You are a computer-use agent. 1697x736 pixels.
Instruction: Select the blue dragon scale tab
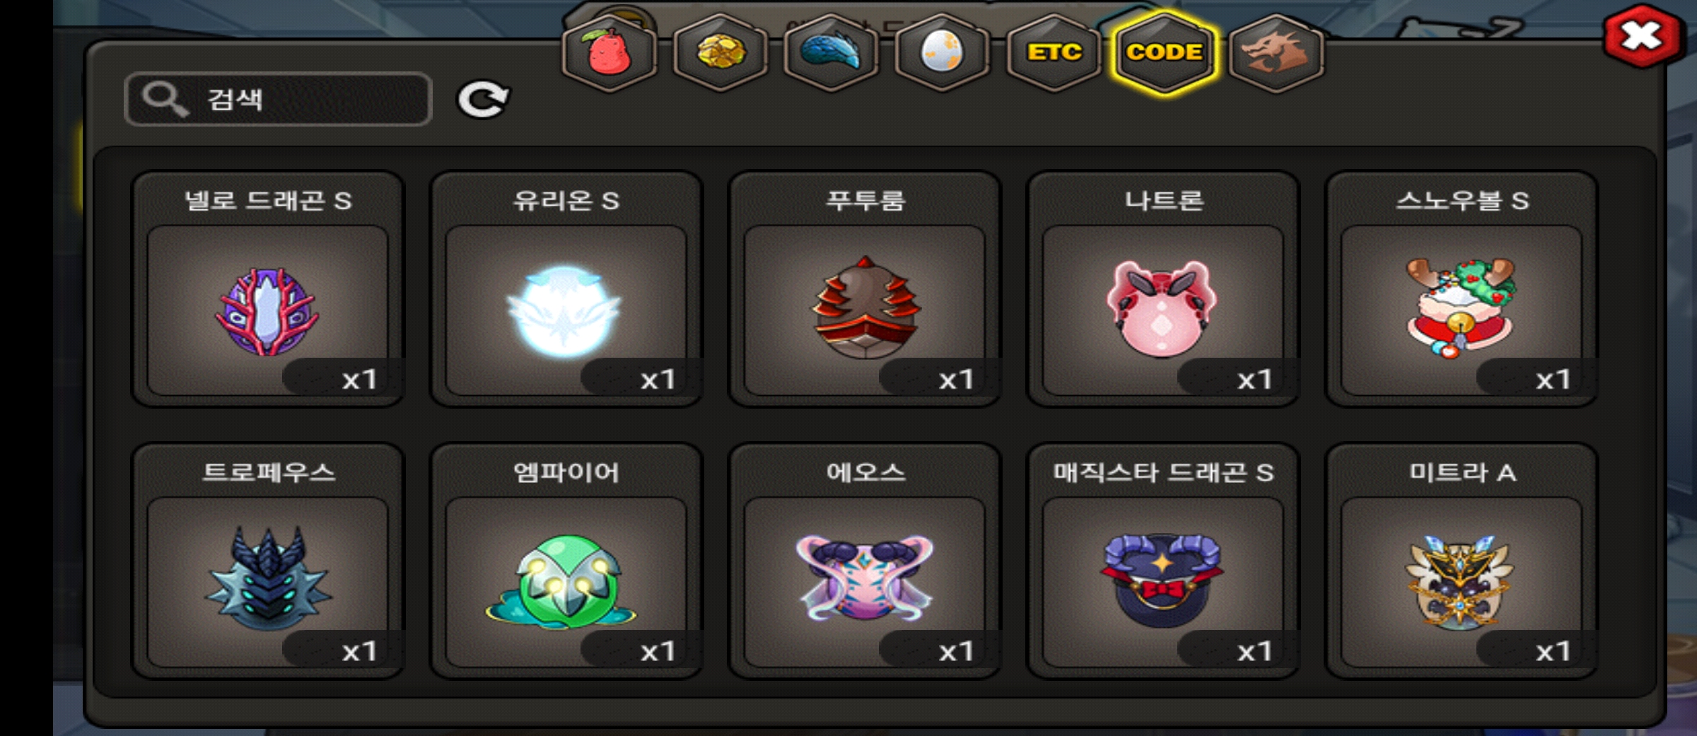coord(832,53)
